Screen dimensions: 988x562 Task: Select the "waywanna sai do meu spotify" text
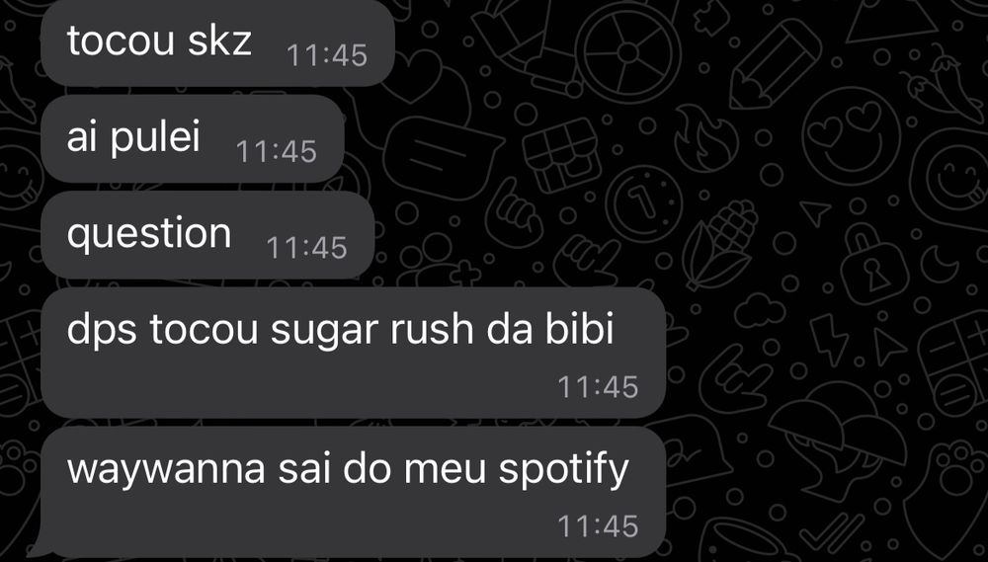point(348,469)
